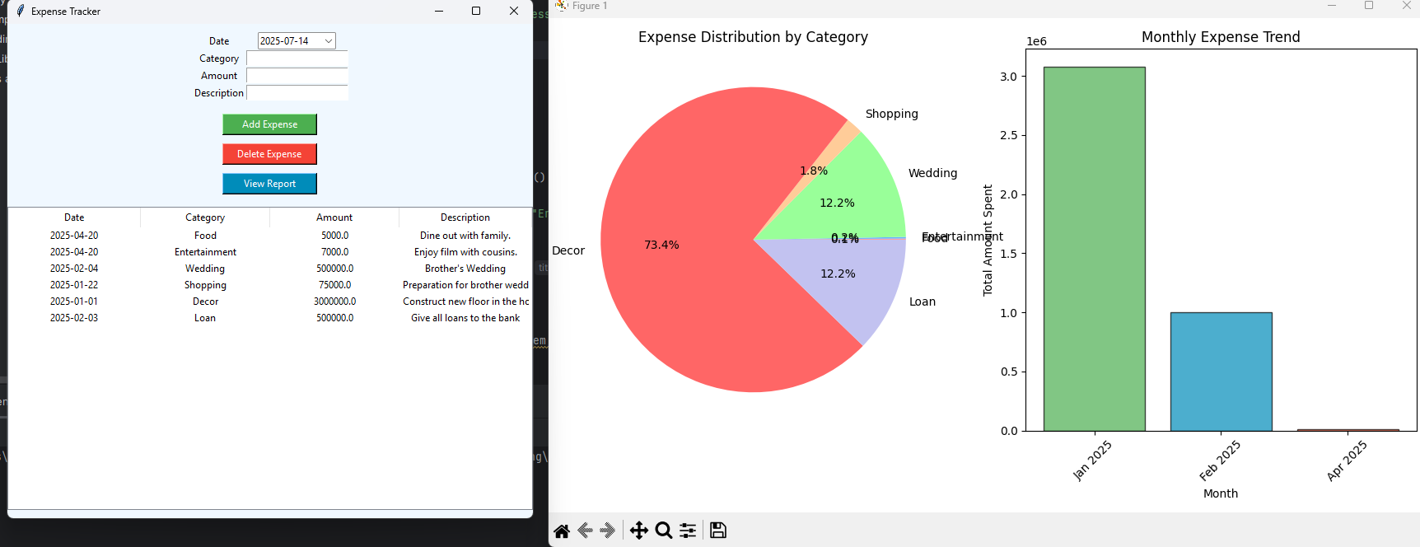This screenshot has height=547, width=1420.
Task: Click the Delete Expense button
Action: pos(269,154)
